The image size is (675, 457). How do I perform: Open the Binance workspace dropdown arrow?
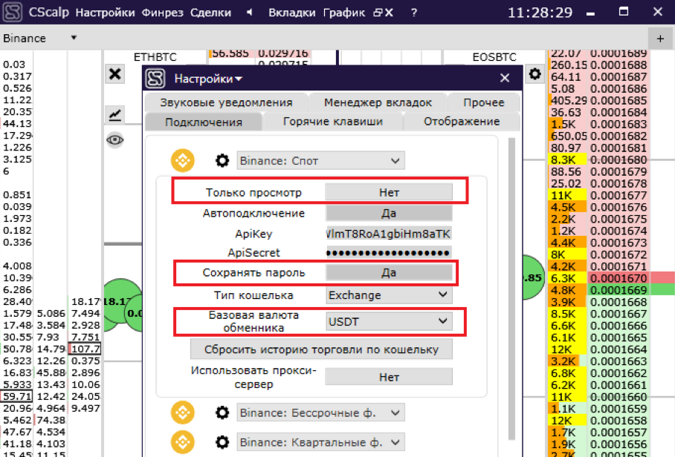pyautogui.click(x=74, y=38)
